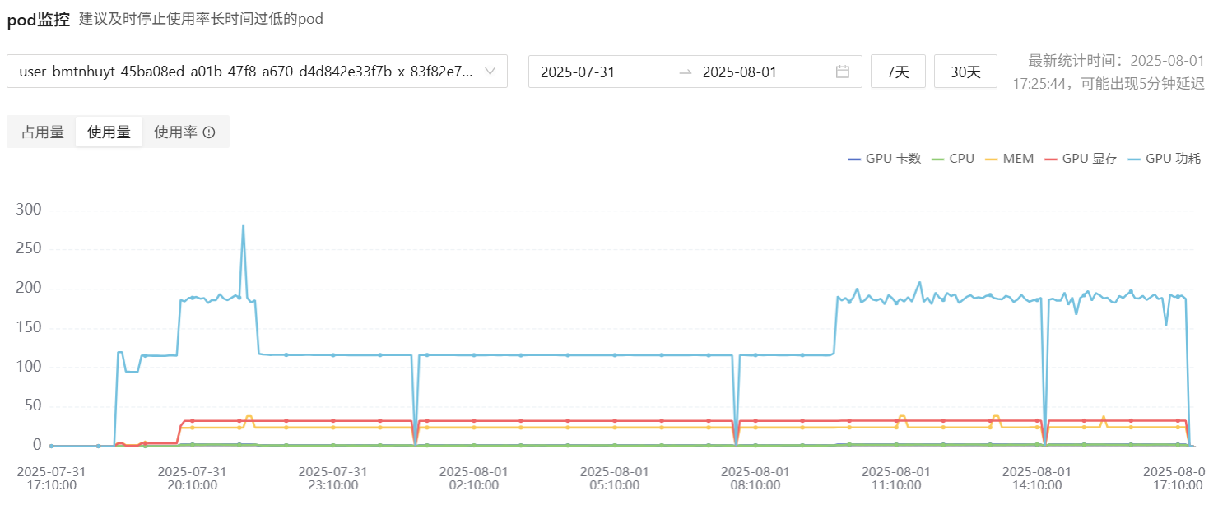Screen dimensions: 1218x514
Task: Expand pod list using chevron arrow
Action: coord(490,72)
